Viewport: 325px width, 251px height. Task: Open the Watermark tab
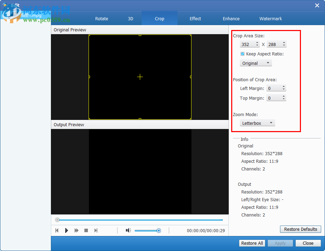pyautogui.click(x=271, y=18)
